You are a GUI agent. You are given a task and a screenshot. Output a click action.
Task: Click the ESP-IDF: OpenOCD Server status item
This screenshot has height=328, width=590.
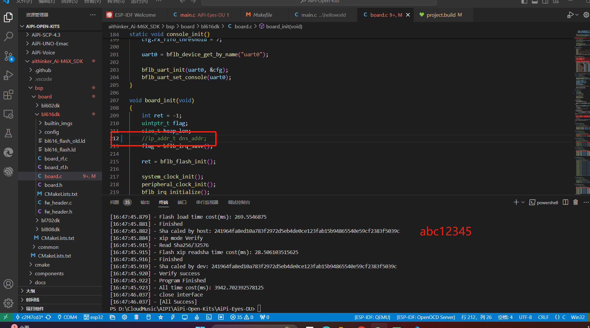(x=426, y=317)
